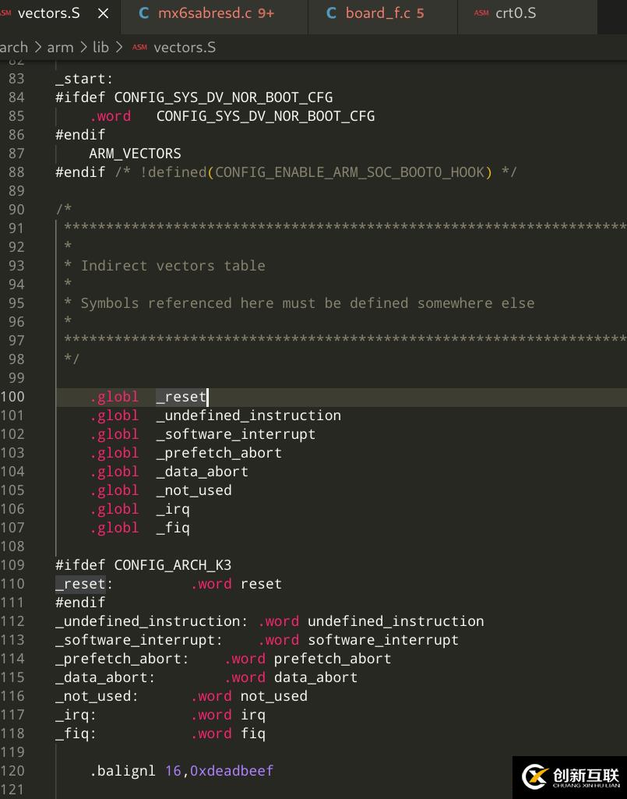
Task: Expand the arch breadcrumb folder
Action: click(x=14, y=48)
